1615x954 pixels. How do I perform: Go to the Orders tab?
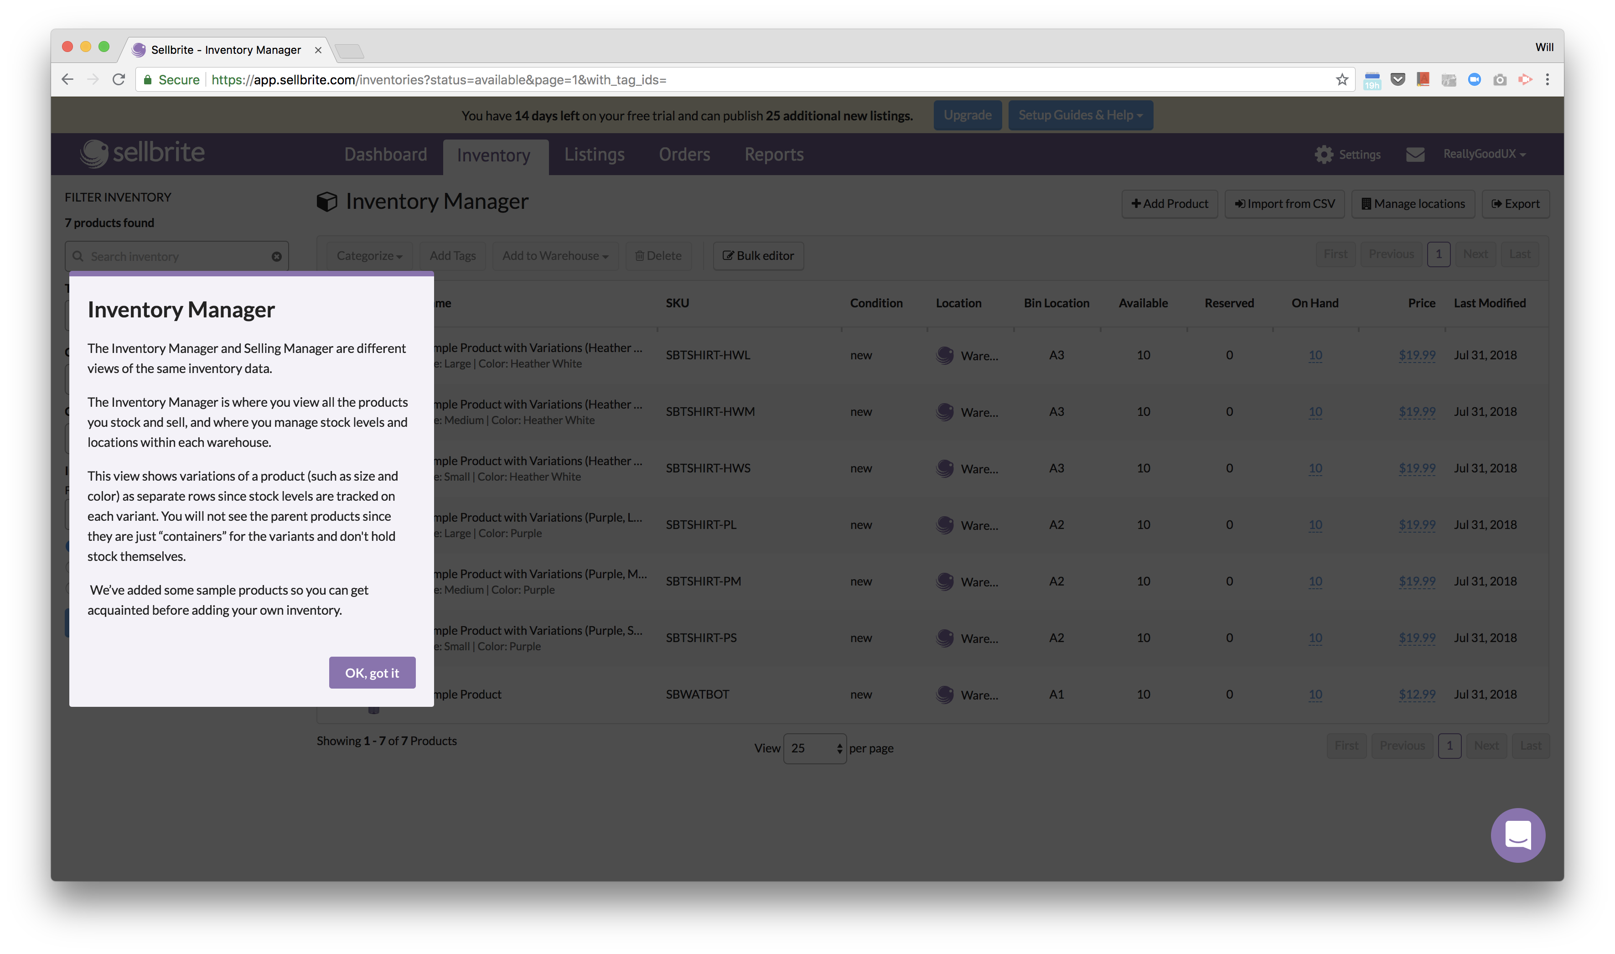click(684, 154)
